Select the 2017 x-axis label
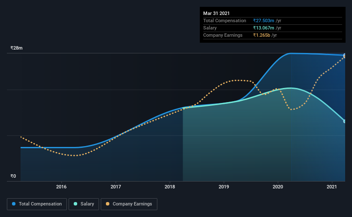 (116, 187)
